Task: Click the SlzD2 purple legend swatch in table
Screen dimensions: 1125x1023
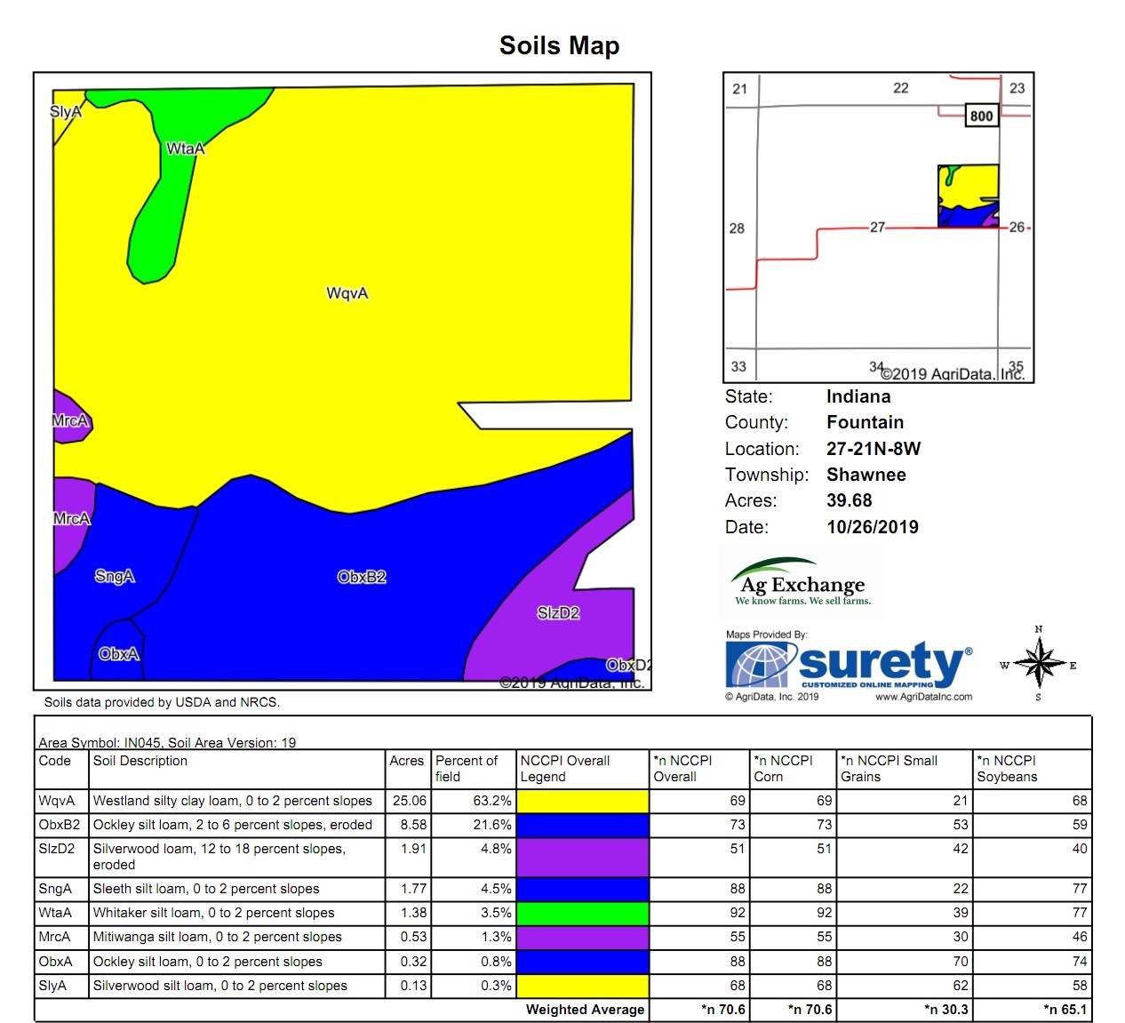Action: tap(583, 857)
